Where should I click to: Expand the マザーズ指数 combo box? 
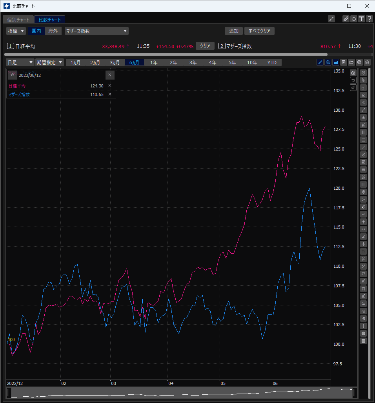pyautogui.click(x=96, y=31)
